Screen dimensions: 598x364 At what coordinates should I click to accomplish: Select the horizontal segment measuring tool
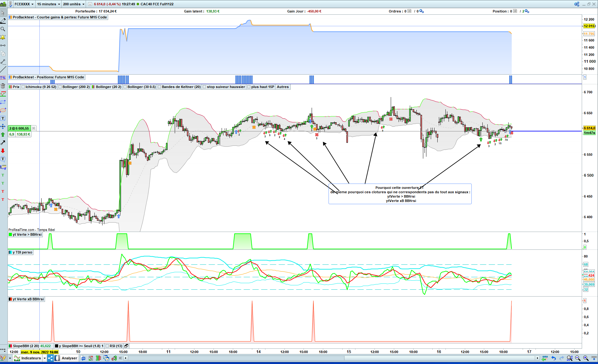click(x=3, y=45)
